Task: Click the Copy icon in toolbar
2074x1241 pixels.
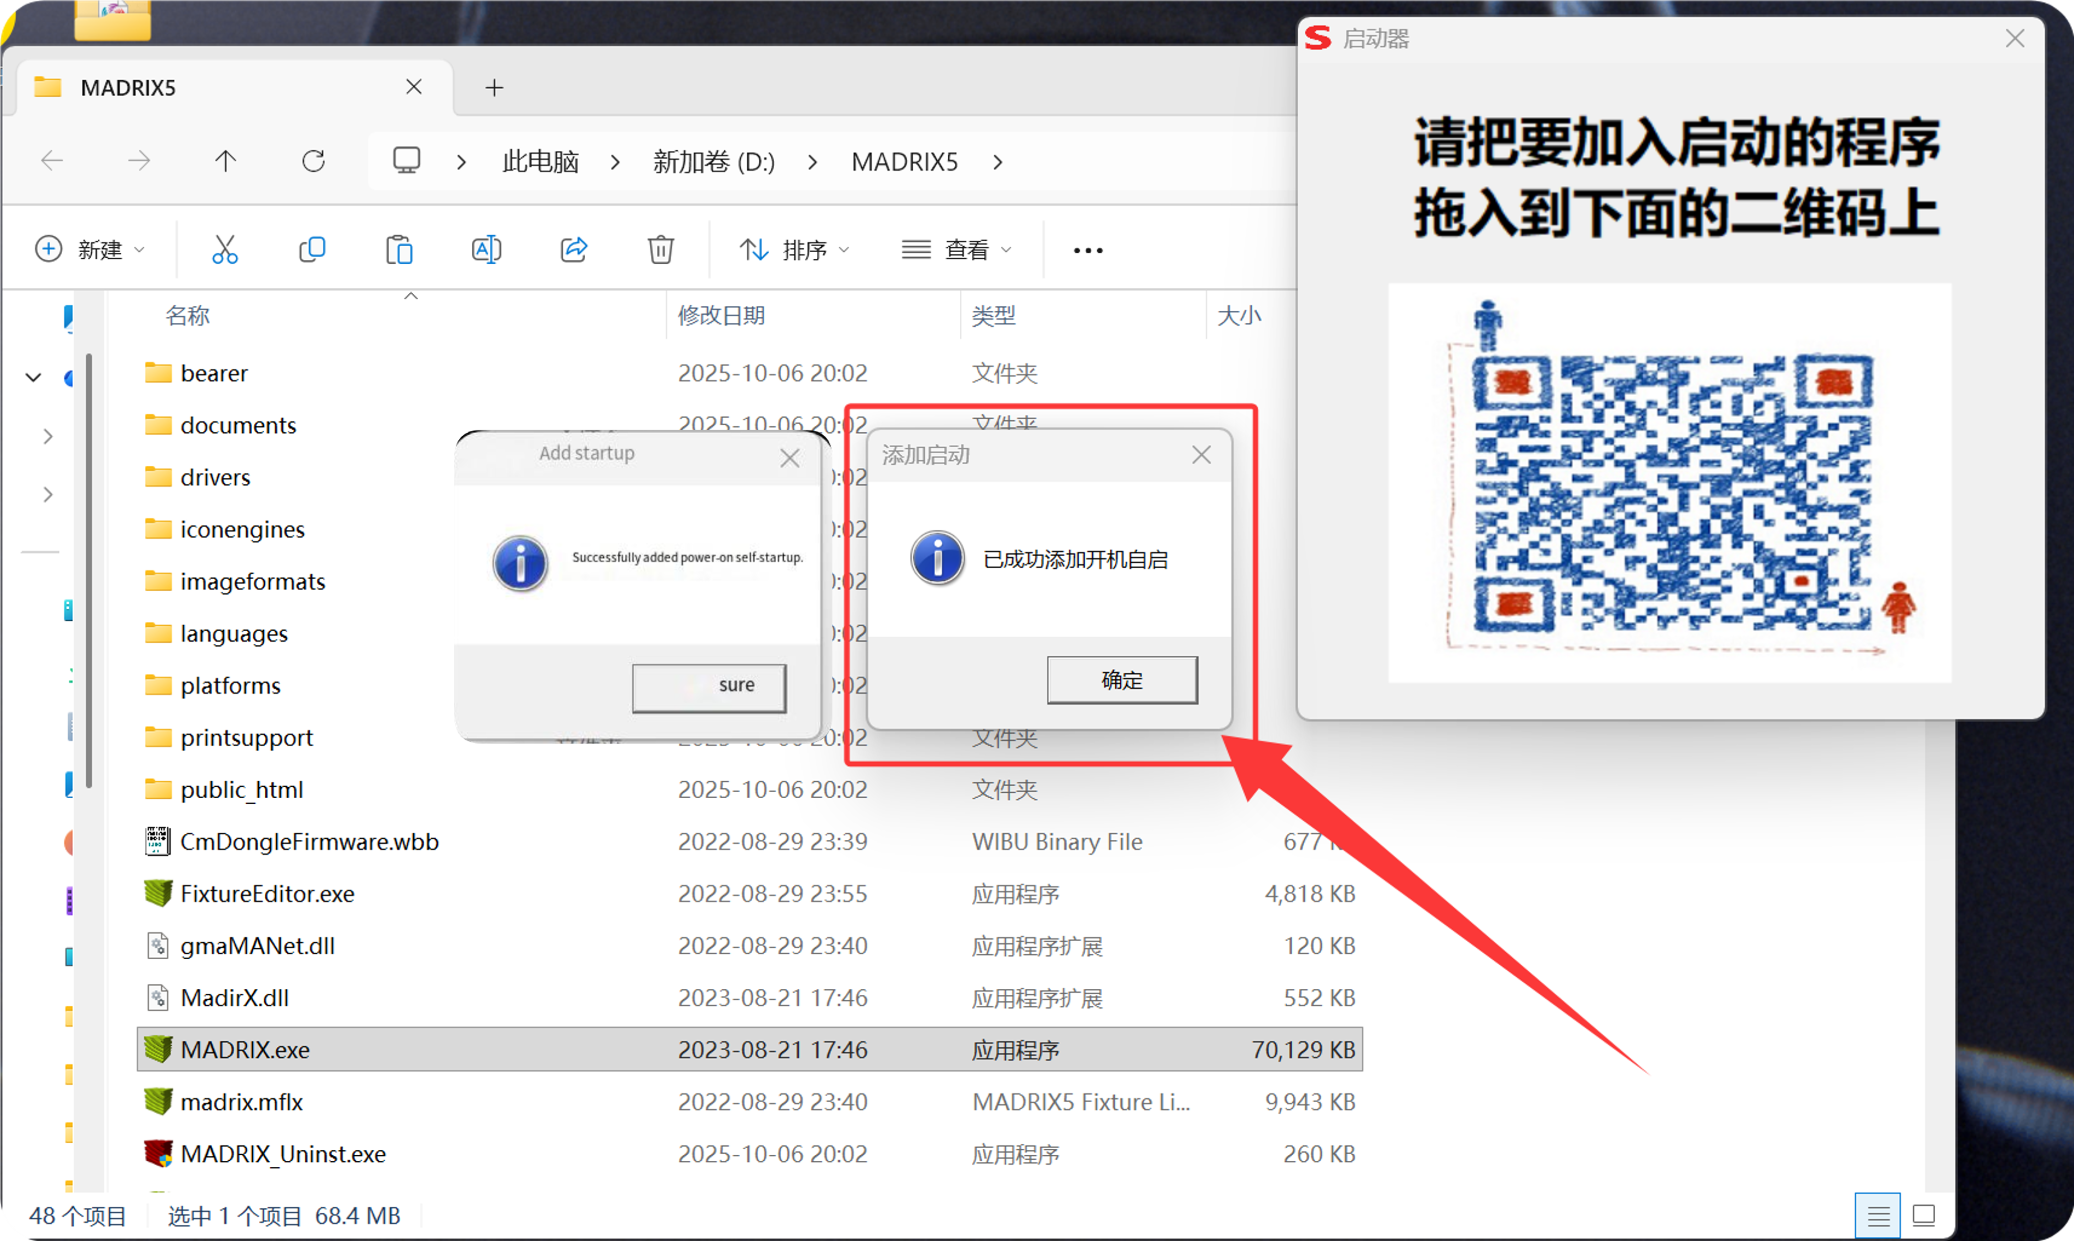Action: pyautogui.click(x=312, y=249)
